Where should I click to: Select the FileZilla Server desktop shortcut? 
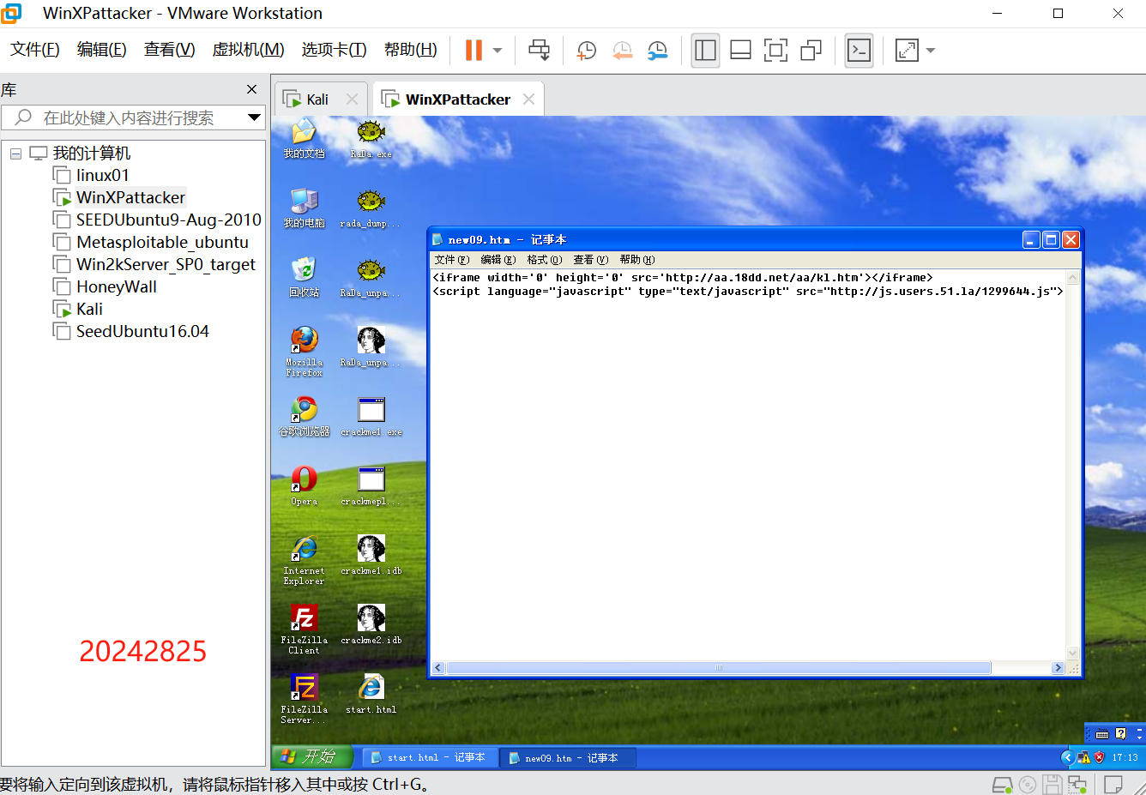[x=305, y=699]
